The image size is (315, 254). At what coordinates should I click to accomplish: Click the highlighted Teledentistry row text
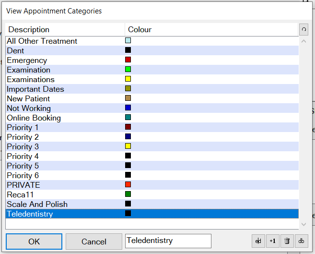pyautogui.click(x=30, y=214)
